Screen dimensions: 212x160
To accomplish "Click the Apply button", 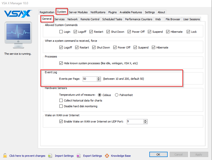I will click(x=199, y=154).
